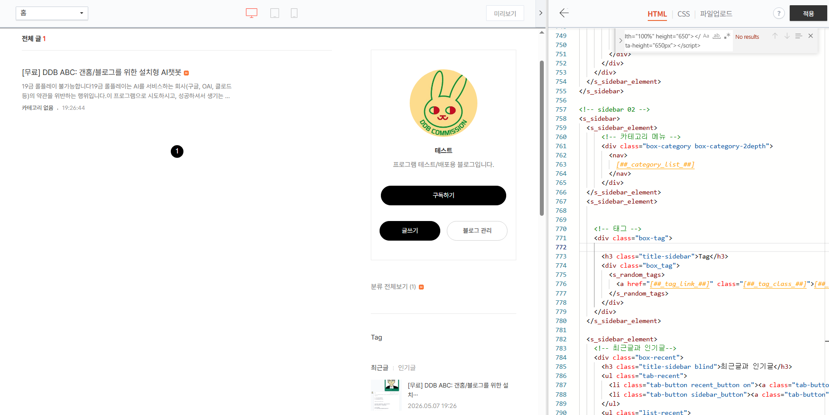Click the 미리보기 preview button
The width and height of the screenshot is (829, 415).
(x=505, y=14)
